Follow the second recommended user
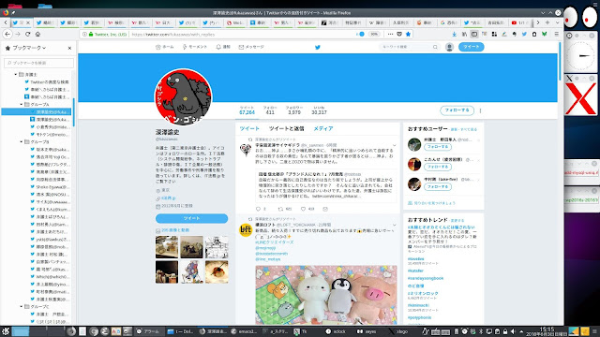The image size is (600, 337). pyautogui.click(x=438, y=167)
